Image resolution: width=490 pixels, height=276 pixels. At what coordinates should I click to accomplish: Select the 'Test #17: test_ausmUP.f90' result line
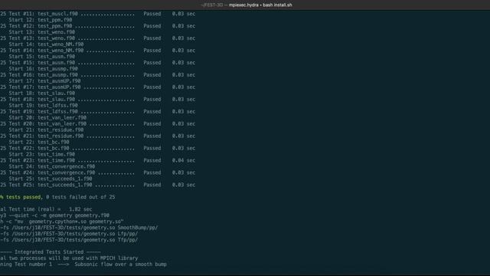tap(98, 87)
